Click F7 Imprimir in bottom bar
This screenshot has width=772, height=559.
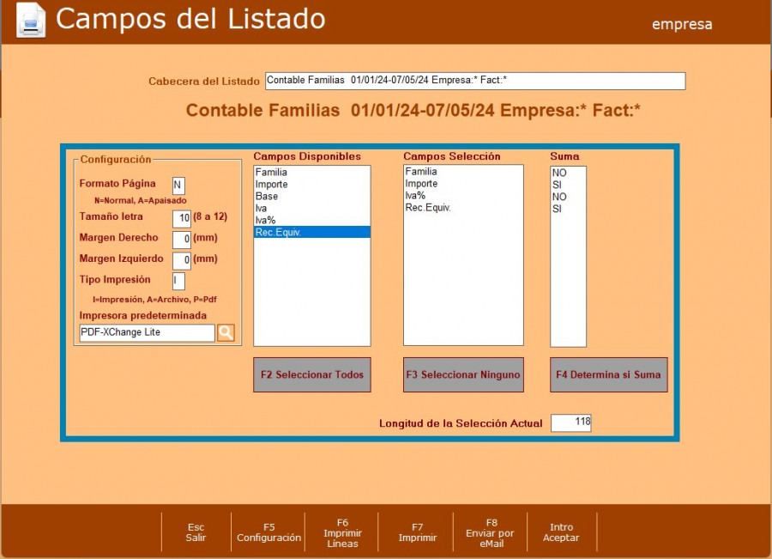click(x=417, y=532)
